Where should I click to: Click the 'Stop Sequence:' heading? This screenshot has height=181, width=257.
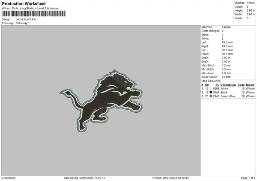tap(211, 81)
